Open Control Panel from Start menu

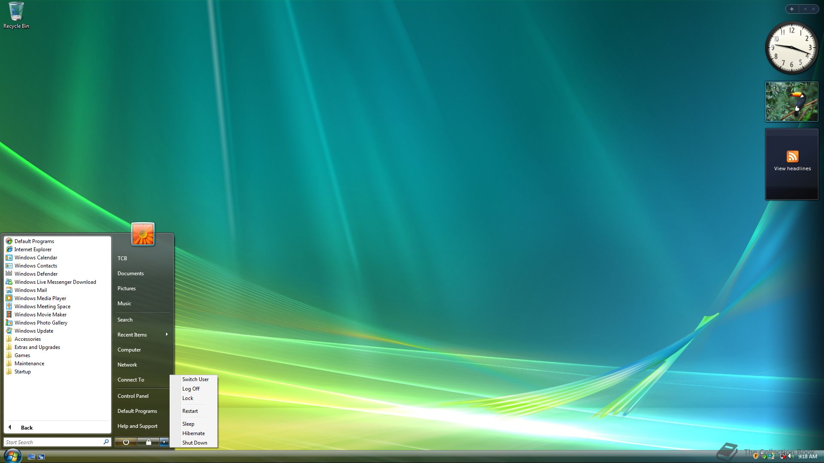(x=133, y=396)
